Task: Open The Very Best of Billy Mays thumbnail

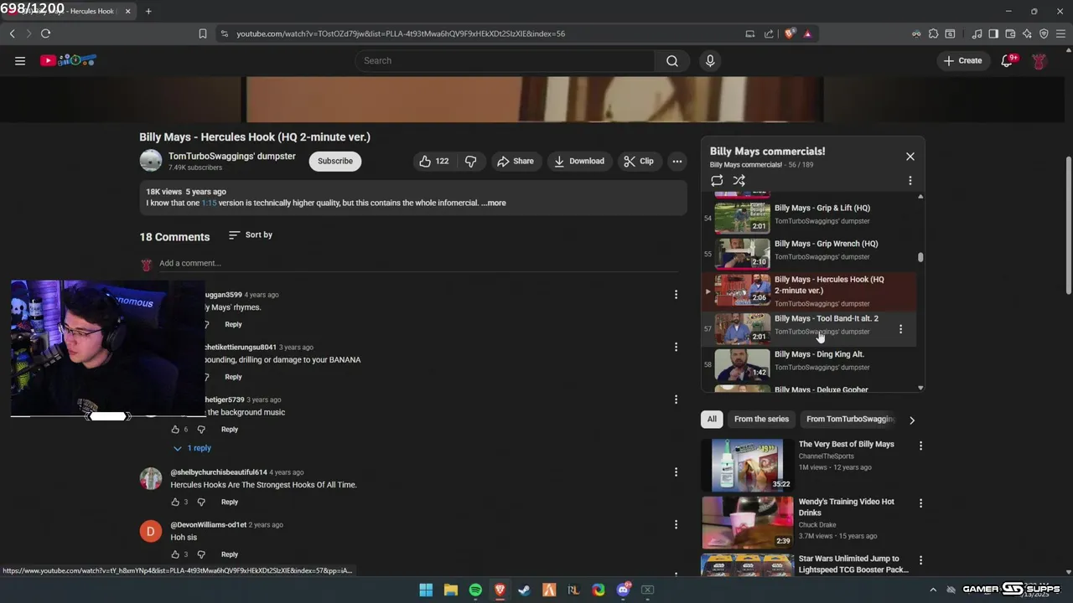Action: [x=747, y=465]
